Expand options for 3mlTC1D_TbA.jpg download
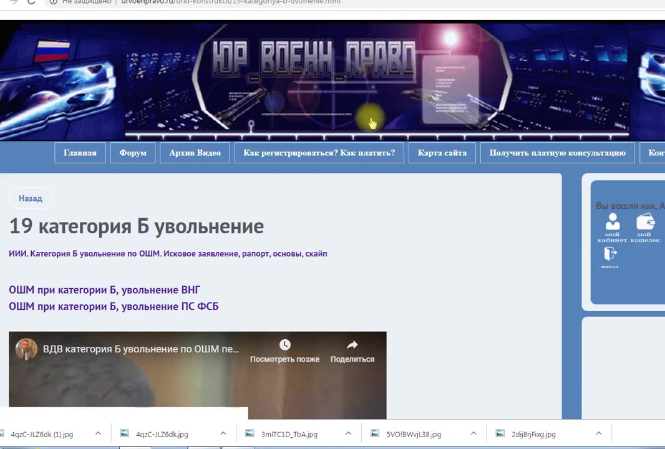This screenshot has width=665, height=449. [348, 433]
